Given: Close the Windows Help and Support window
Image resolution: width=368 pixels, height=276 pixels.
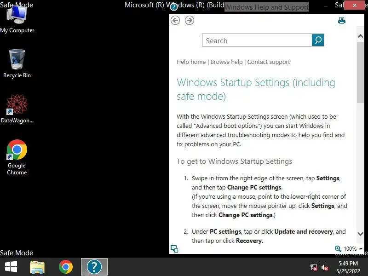Looking at the screenshot, I should (354, 5).
